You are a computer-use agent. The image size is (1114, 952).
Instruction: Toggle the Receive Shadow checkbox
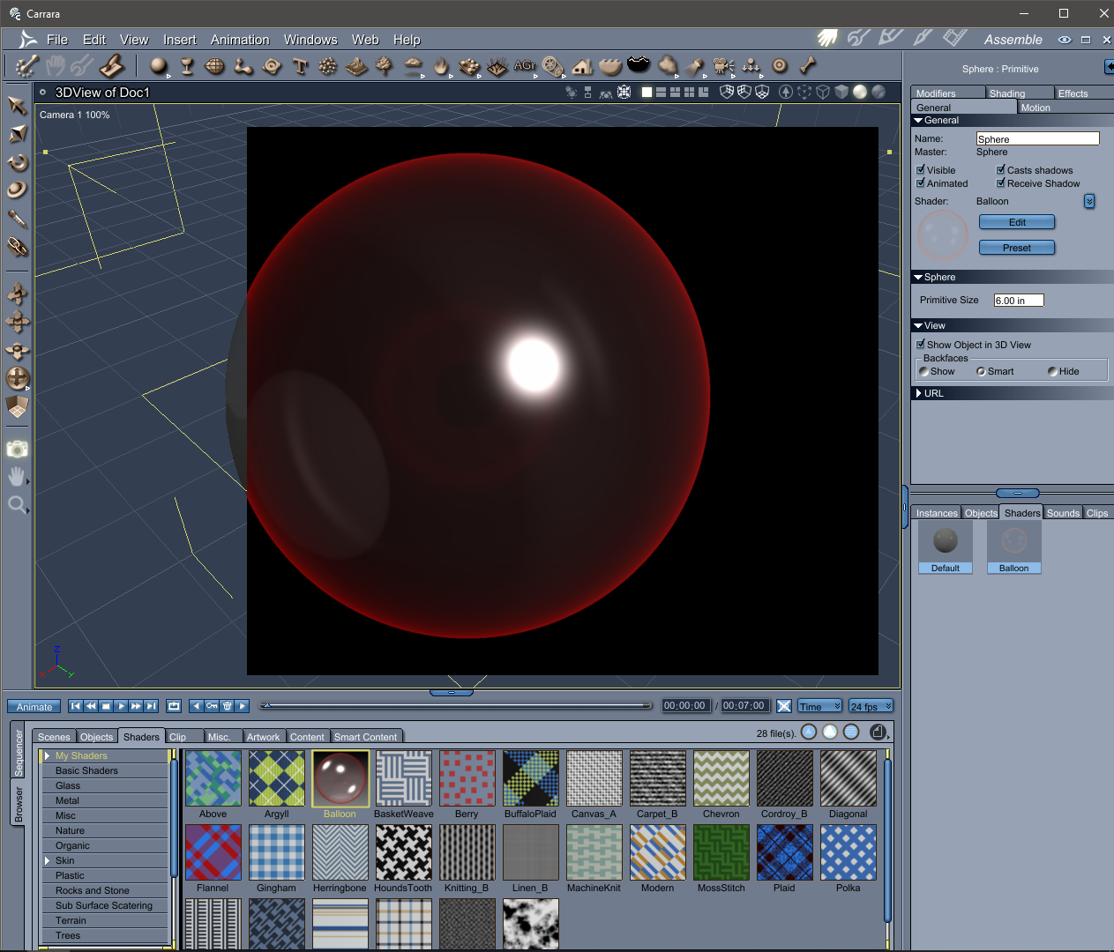pyautogui.click(x=1001, y=183)
